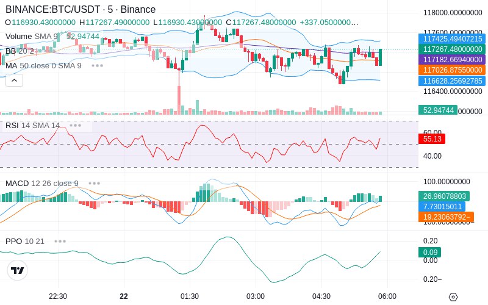The height and width of the screenshot is (305, 488).
Task: Click the 06:00 time axis label
Action: pos(387,296)
